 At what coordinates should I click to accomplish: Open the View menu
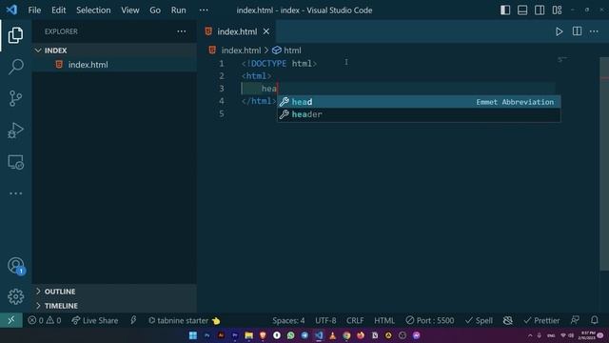tap(130, 10)
